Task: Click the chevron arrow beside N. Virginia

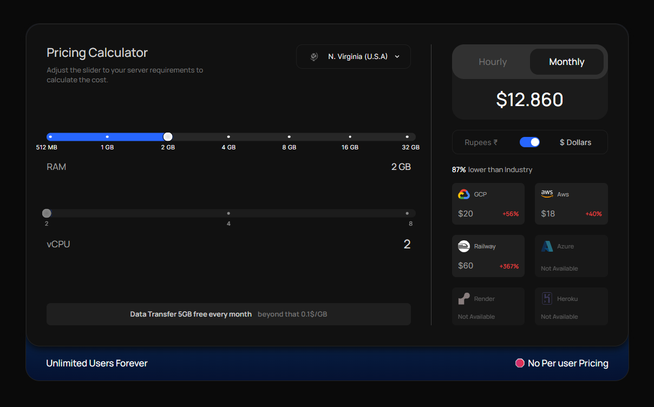Action: click(x=397, y=56)
